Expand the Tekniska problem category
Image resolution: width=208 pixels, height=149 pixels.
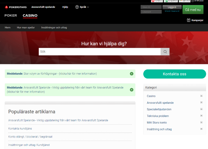tap(201, 116)
